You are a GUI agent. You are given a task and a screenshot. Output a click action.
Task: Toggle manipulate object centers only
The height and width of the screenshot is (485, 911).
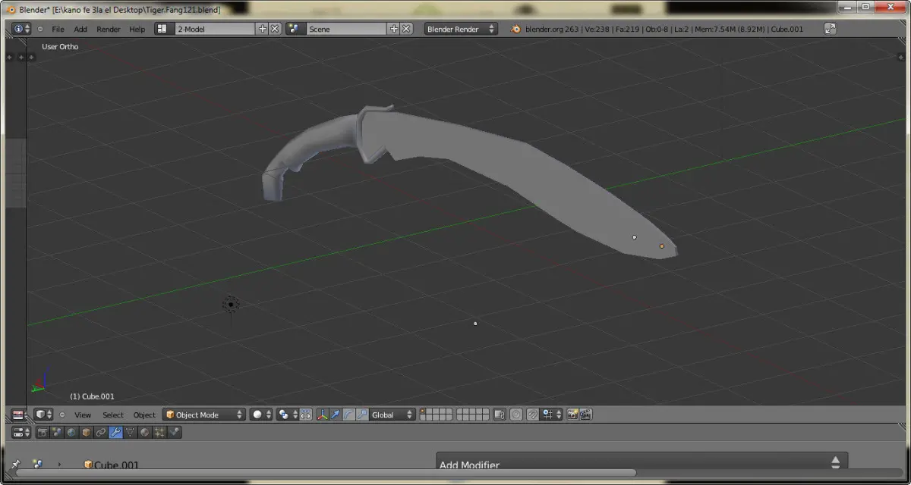(306, 415)
